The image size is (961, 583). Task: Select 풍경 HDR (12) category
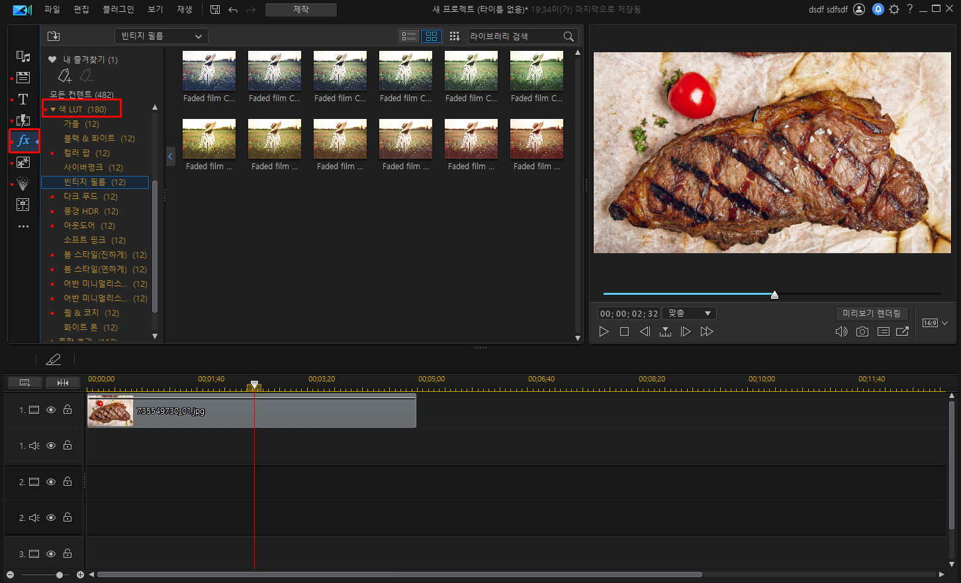(x=91, y=211)
